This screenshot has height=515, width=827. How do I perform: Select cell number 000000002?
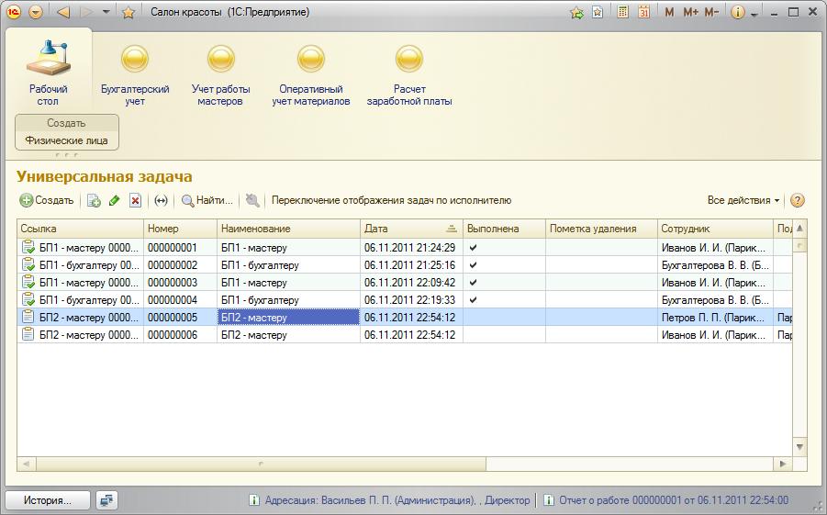[180, 265]
